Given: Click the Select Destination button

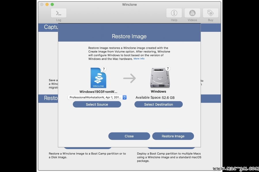Looking at the screenshot, I should pyautogui.click(x=159, y=104).
